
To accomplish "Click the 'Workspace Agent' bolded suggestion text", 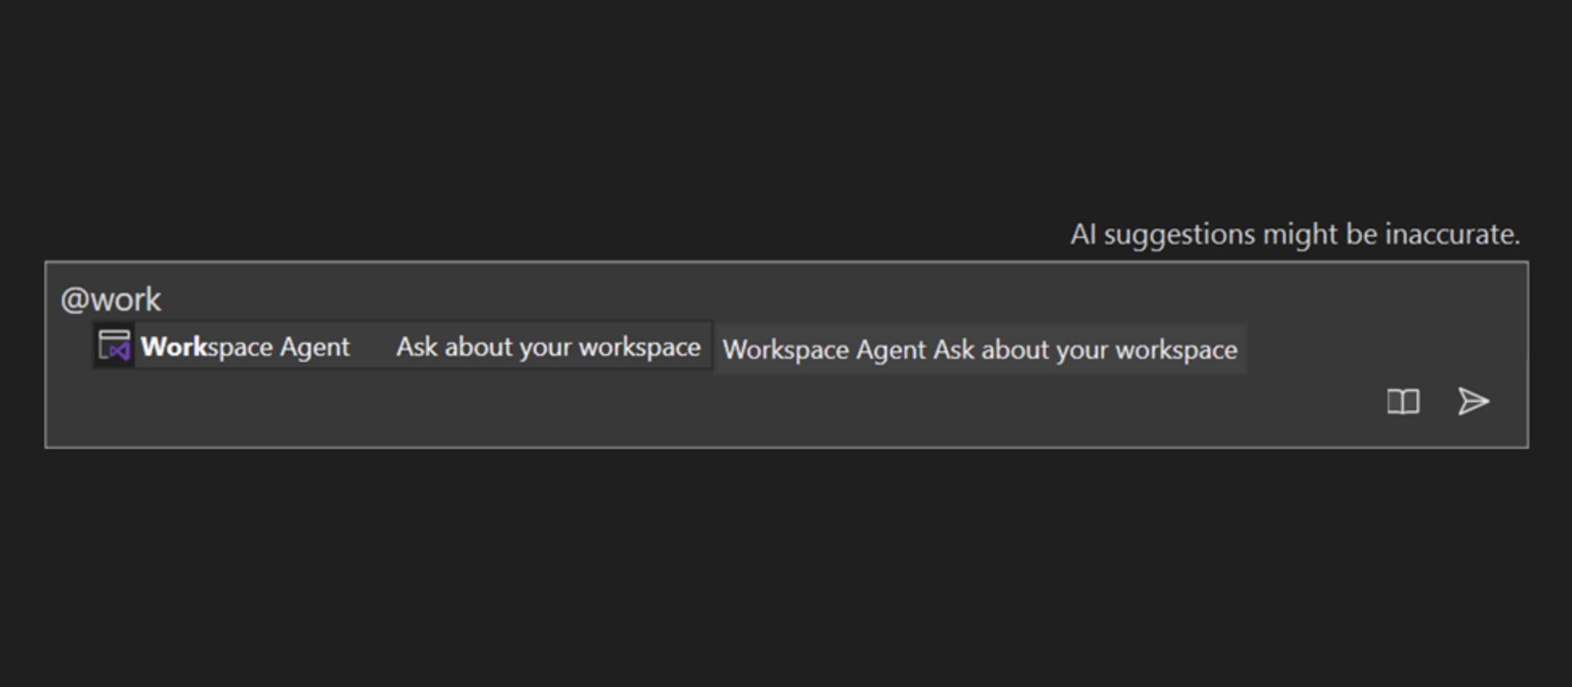I will pyautogui.click(x=244, y=347).
